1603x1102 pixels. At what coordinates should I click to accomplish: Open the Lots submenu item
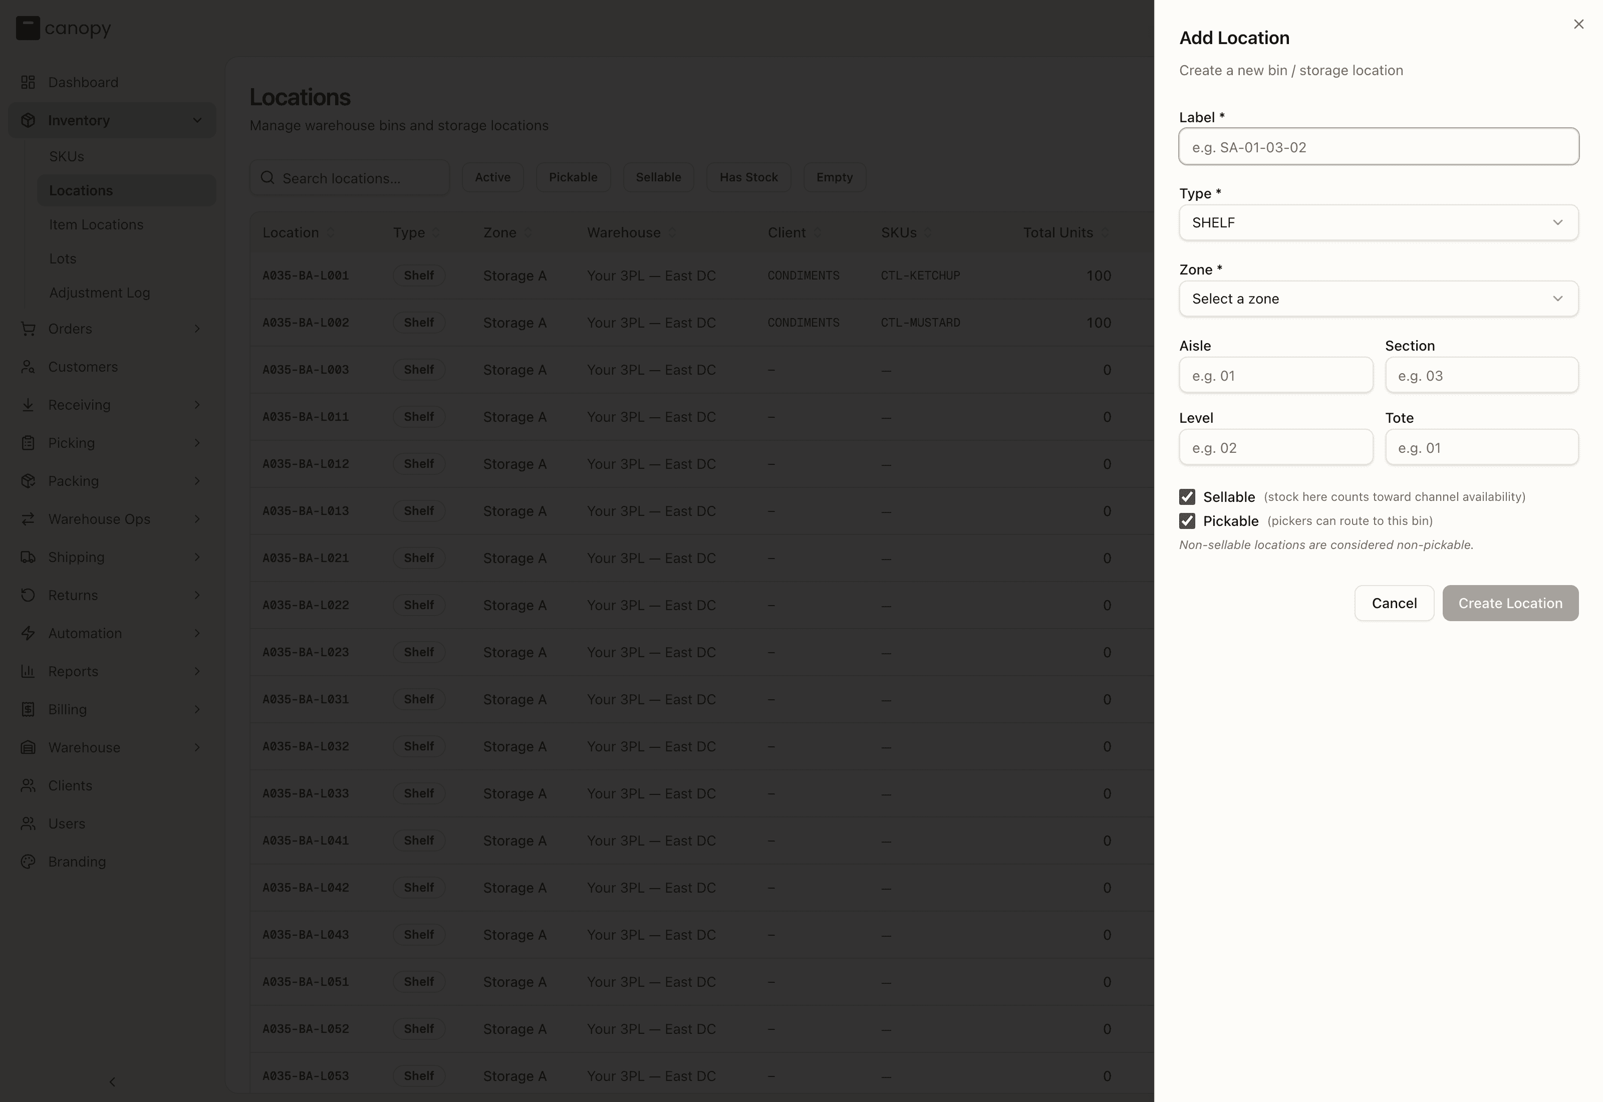click(x=126, y=259)
